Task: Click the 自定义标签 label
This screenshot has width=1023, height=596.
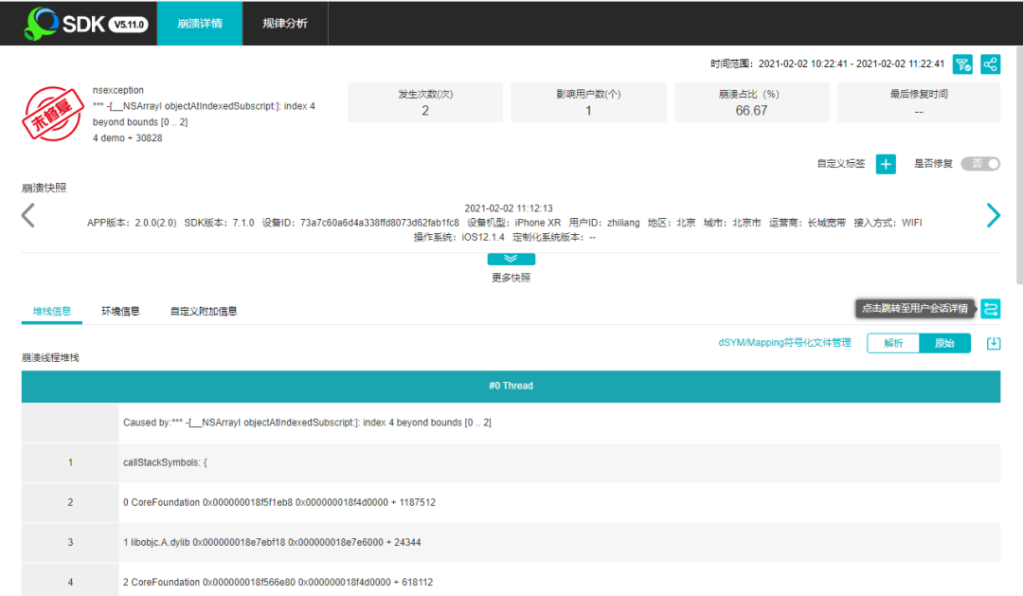Action: point(841,164)
